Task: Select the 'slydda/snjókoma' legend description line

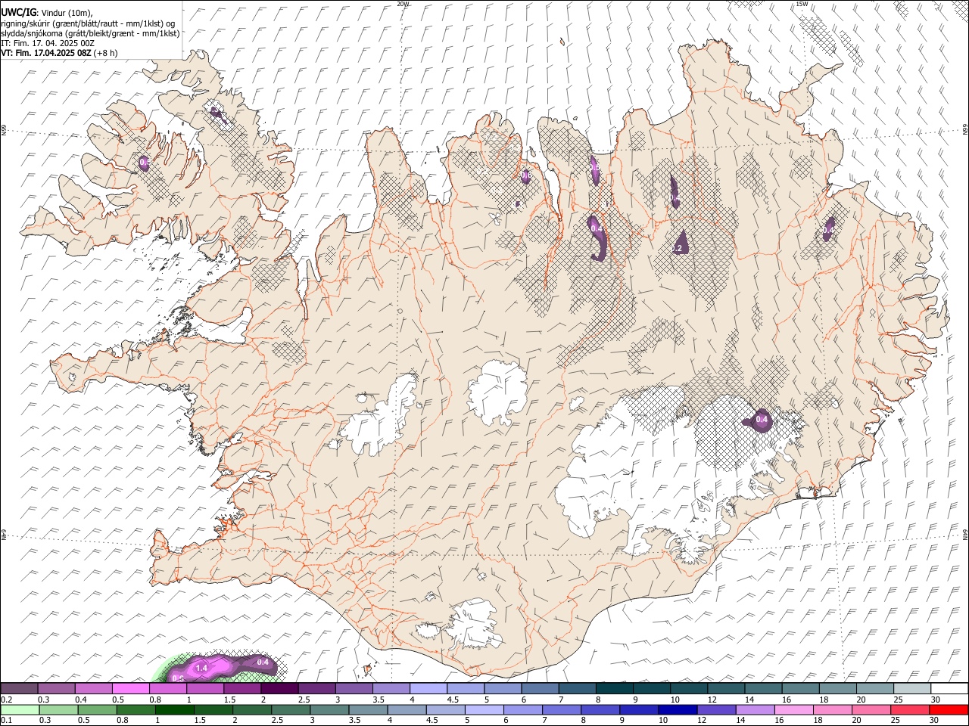Action: [x=90, y=34]
